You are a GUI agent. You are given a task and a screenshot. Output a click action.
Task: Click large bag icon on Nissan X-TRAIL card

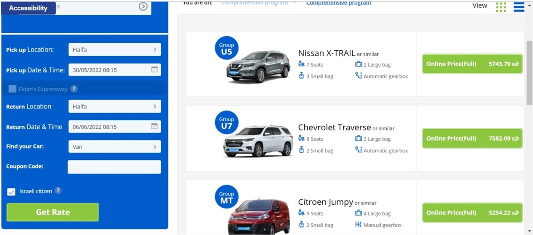click(x=359, y=64)
